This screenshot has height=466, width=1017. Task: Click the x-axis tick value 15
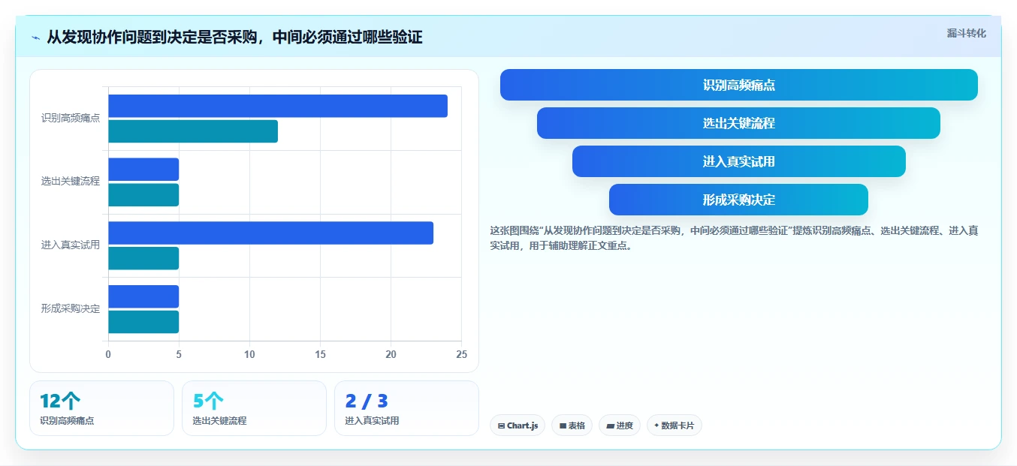click(x=320, y=354)
